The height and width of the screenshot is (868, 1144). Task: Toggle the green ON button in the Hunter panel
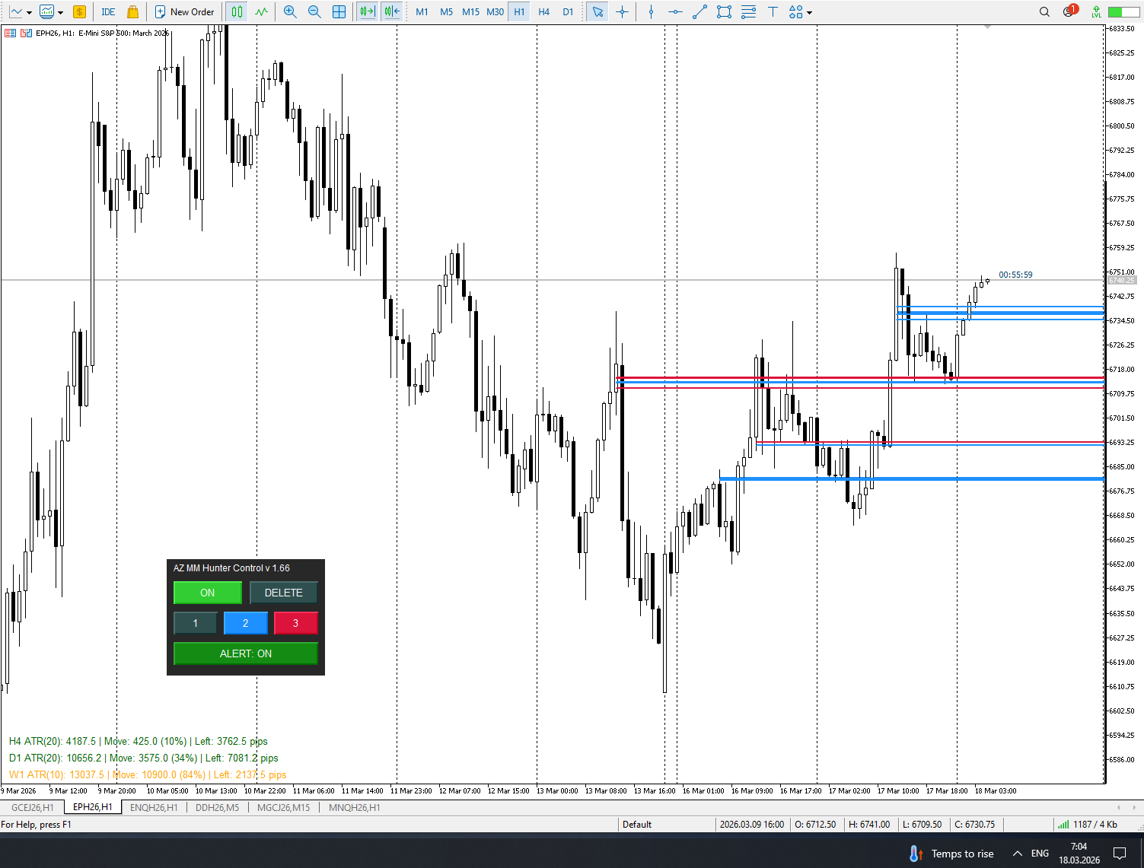pos(208,593)
